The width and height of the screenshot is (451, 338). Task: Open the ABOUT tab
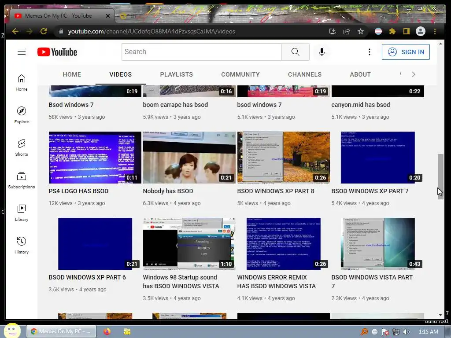tap(360, 74)
